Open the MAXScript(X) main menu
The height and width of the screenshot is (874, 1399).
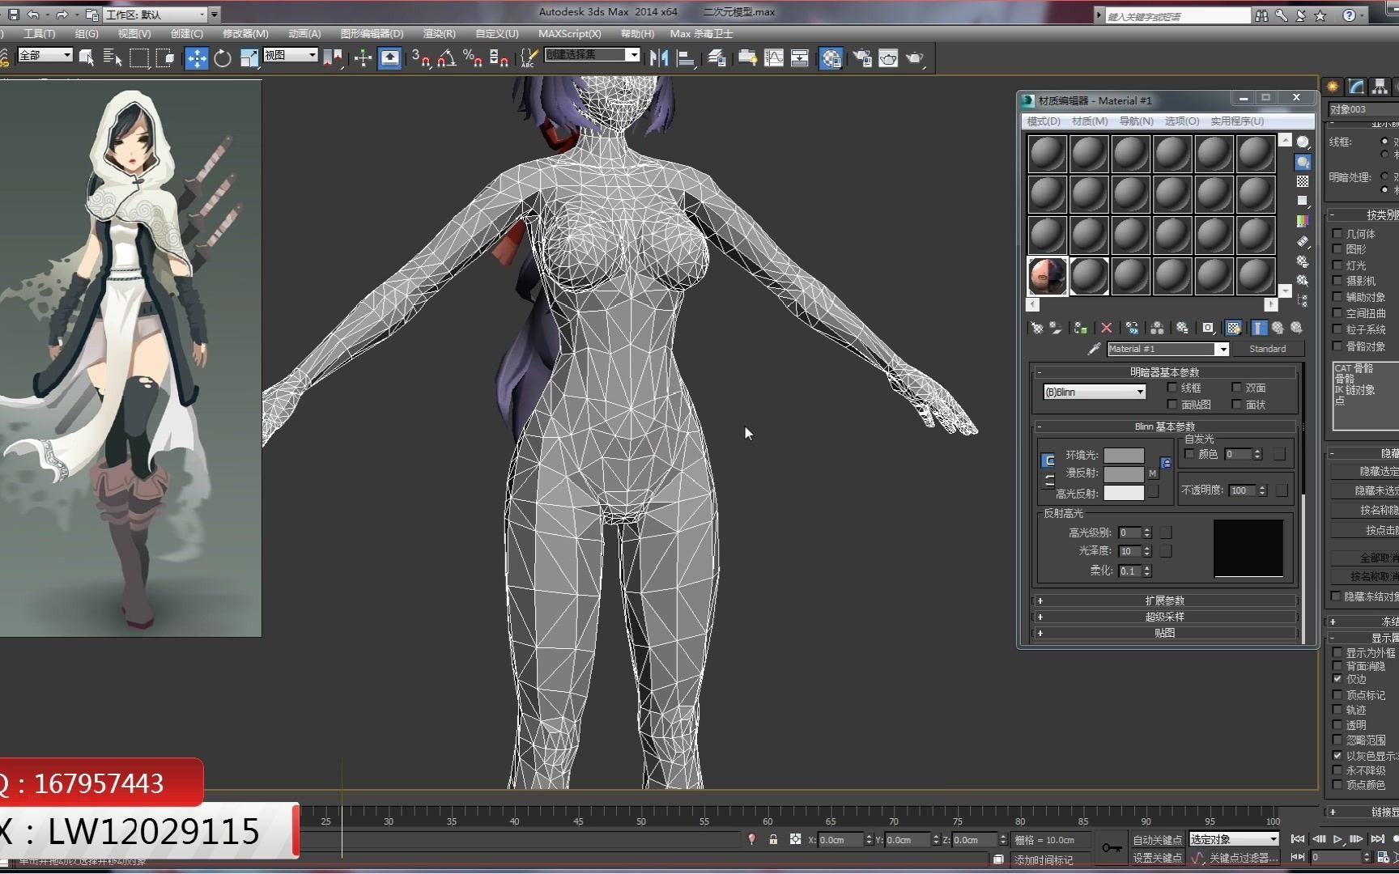coord(570,34)
